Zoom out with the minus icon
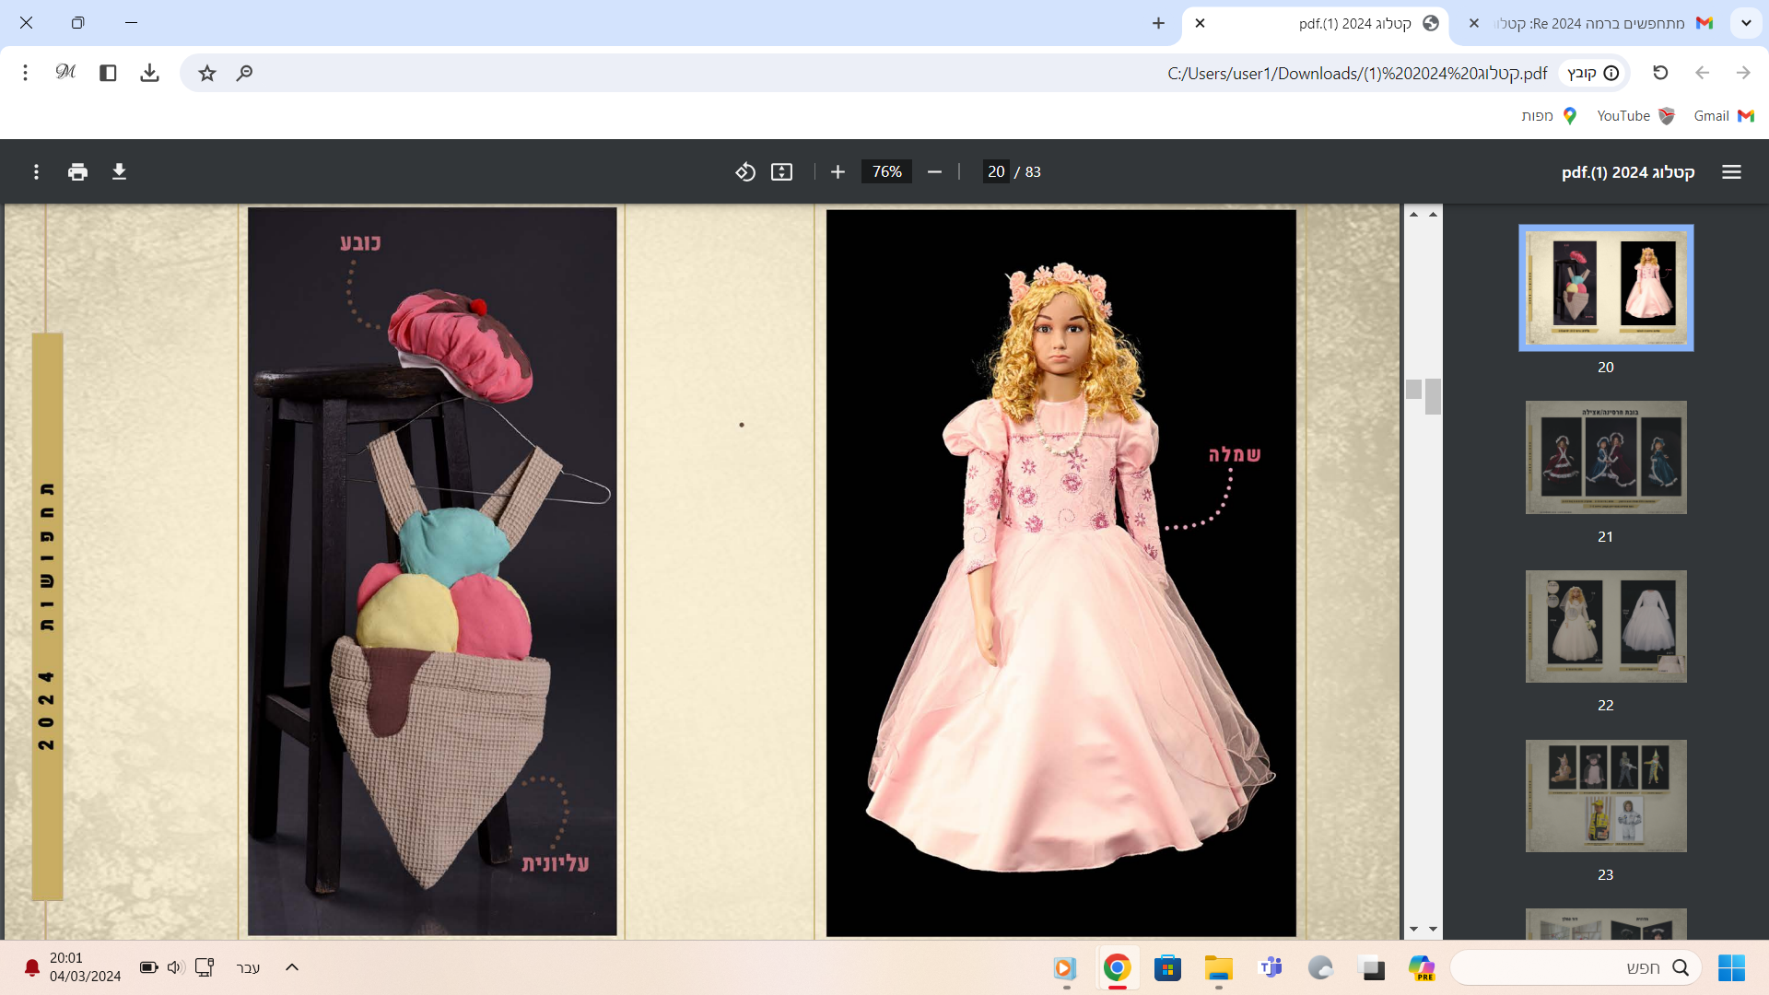 (x=934, y=172)
